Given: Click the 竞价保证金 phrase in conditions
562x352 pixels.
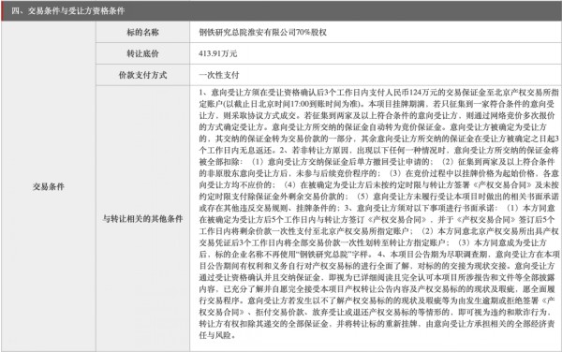Looking at the screenshot, I should point(422,127).
